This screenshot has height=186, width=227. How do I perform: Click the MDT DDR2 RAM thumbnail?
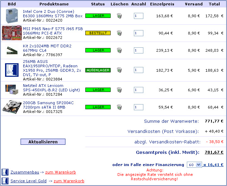coord(12,50)
